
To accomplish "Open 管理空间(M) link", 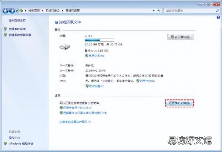I will (97, 56).
